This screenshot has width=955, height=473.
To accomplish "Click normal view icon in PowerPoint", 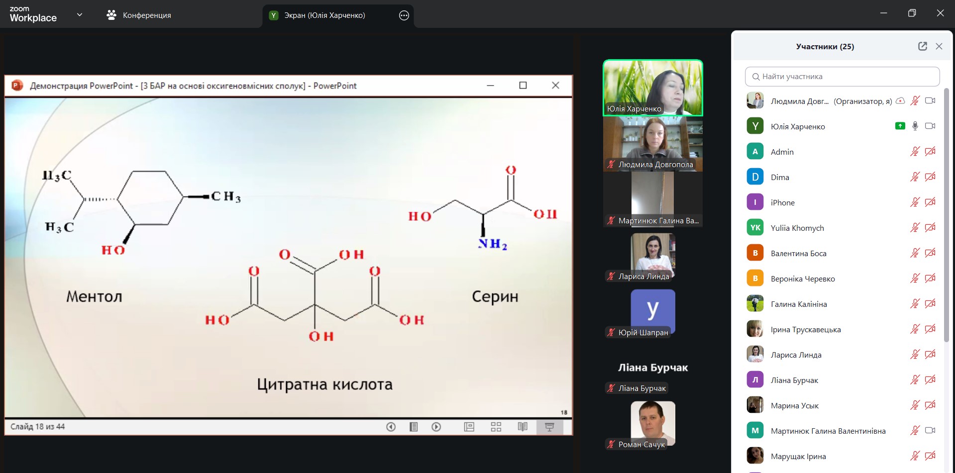I will coord(469,427).
